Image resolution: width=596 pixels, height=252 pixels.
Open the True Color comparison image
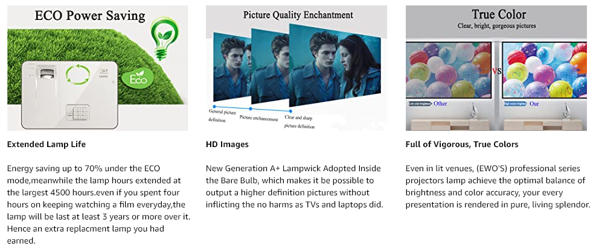496,68
